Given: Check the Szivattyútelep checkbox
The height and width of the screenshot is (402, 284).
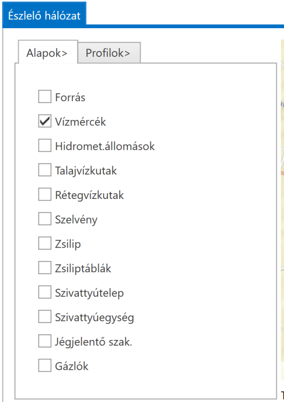Looking at the screenshot, I should coord(45,292).
